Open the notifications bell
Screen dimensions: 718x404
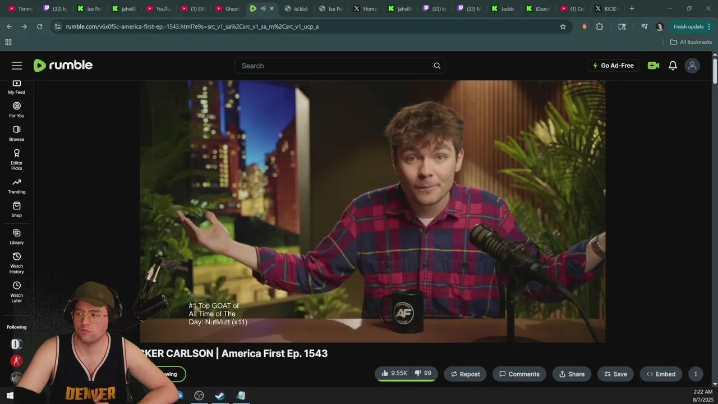(x=673, y=66)
